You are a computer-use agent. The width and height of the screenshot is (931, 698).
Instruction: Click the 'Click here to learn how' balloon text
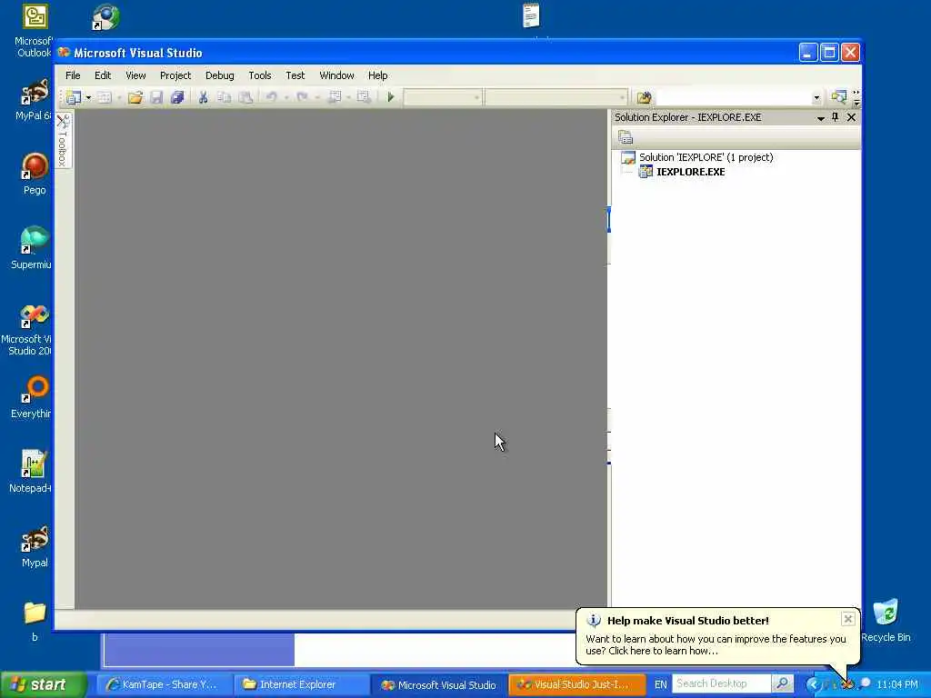[x=663, y=651]
